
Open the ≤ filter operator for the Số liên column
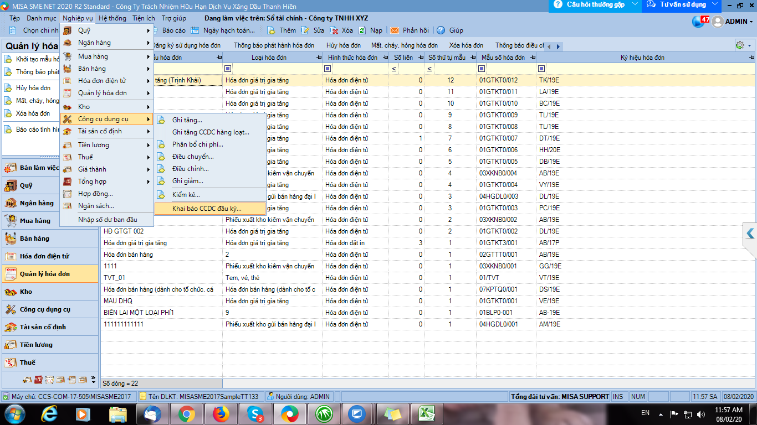394,69
